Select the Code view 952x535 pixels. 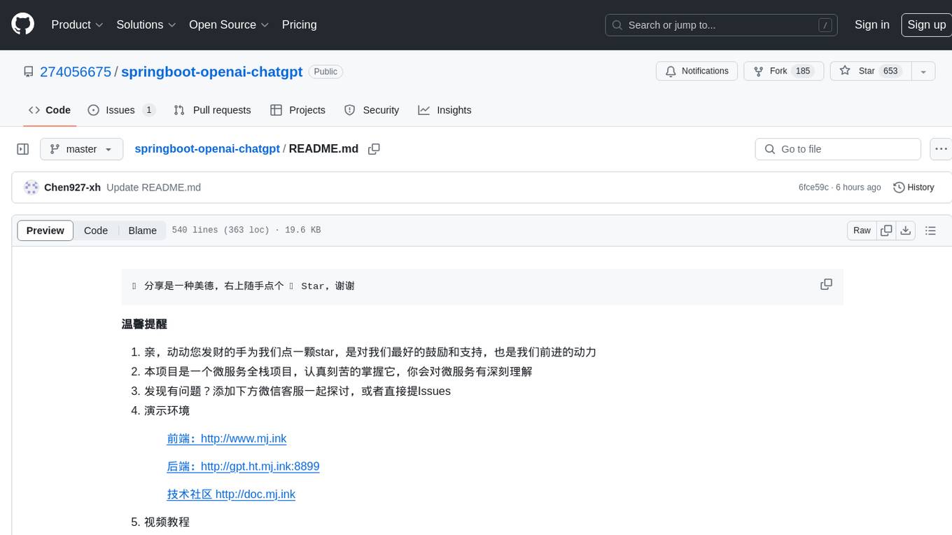[96, 230]
